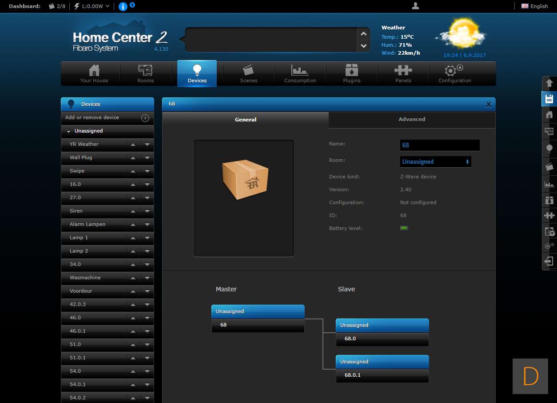Click the Name input field
The height and width of the screenshot is (403, 557).
[439, 145]
